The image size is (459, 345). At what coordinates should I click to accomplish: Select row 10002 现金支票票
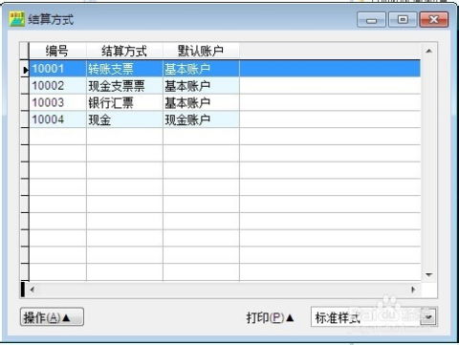(225, 86)
